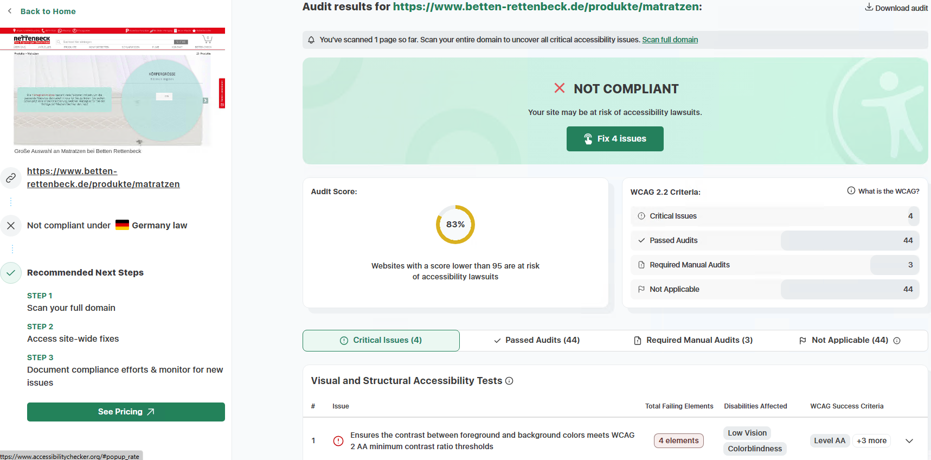Switch to the Passed Audits (44) tab

tap(537, 341)
